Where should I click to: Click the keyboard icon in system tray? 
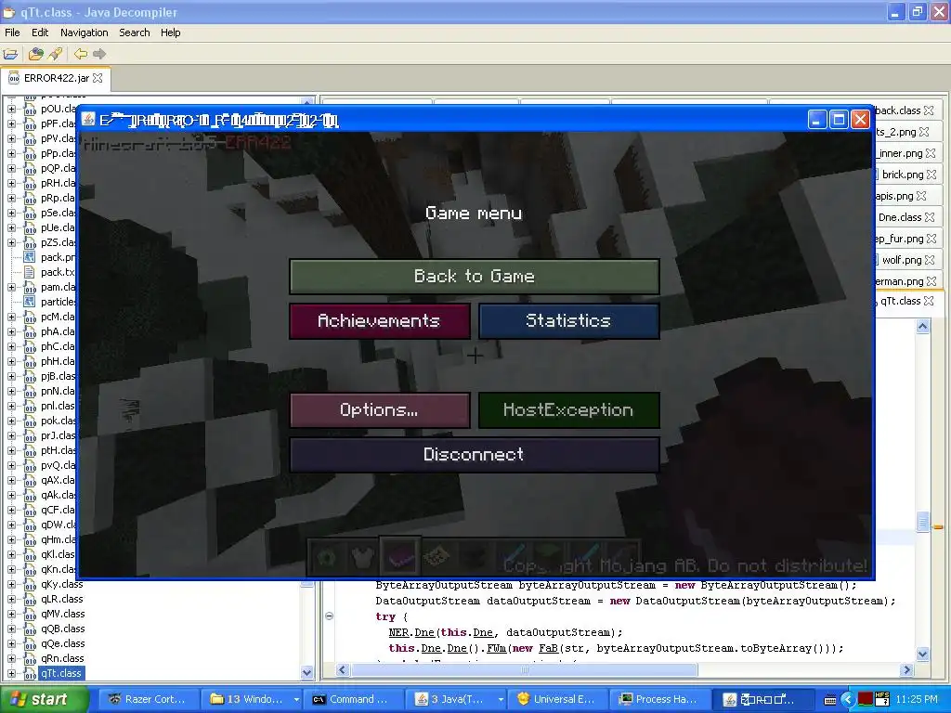[x=830, y=700]
